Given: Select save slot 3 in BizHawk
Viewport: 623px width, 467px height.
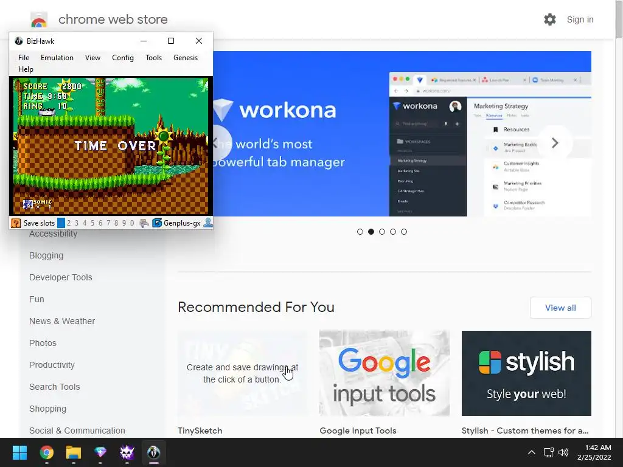Looking at the screenshot, I should (x=77, y=223).
